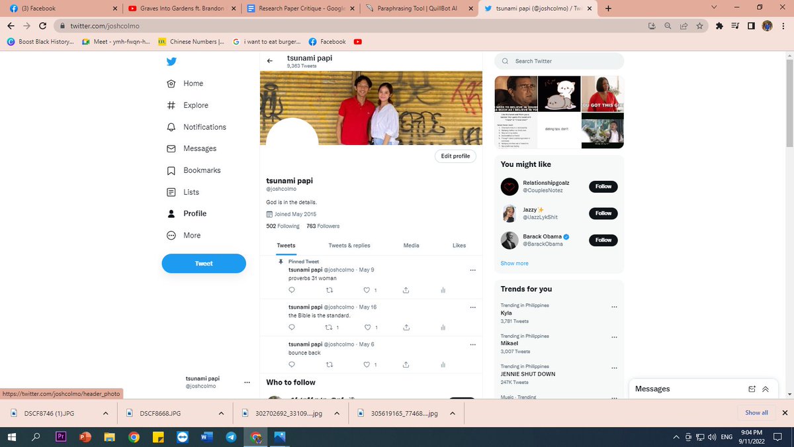This screenshot has width=794, height=447.
Task: Click Show all downloads button
Action: click(756, 413)
